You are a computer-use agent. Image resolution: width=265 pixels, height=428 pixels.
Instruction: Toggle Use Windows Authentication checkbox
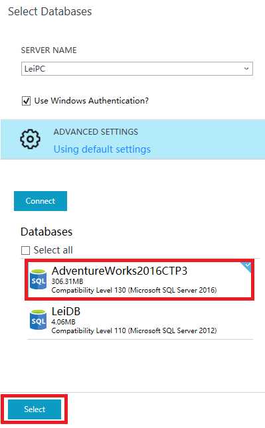[26, 101]
